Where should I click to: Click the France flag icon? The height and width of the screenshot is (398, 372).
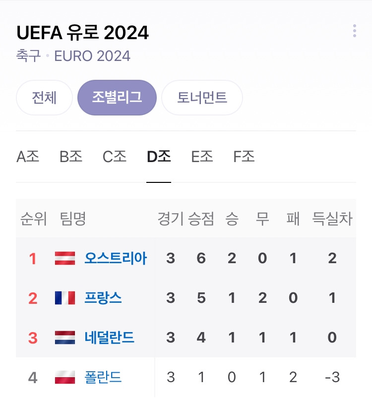click(65, 298)
